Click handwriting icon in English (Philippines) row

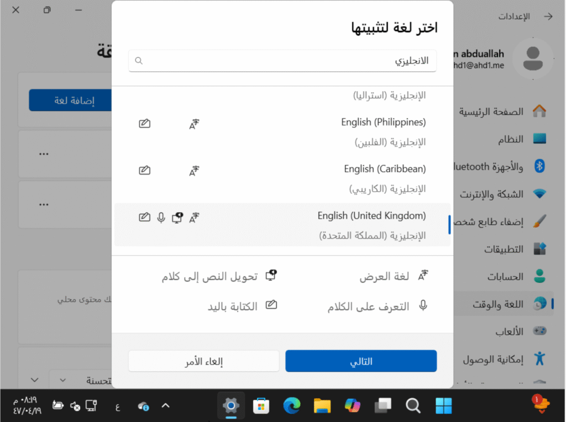[144, 124]
